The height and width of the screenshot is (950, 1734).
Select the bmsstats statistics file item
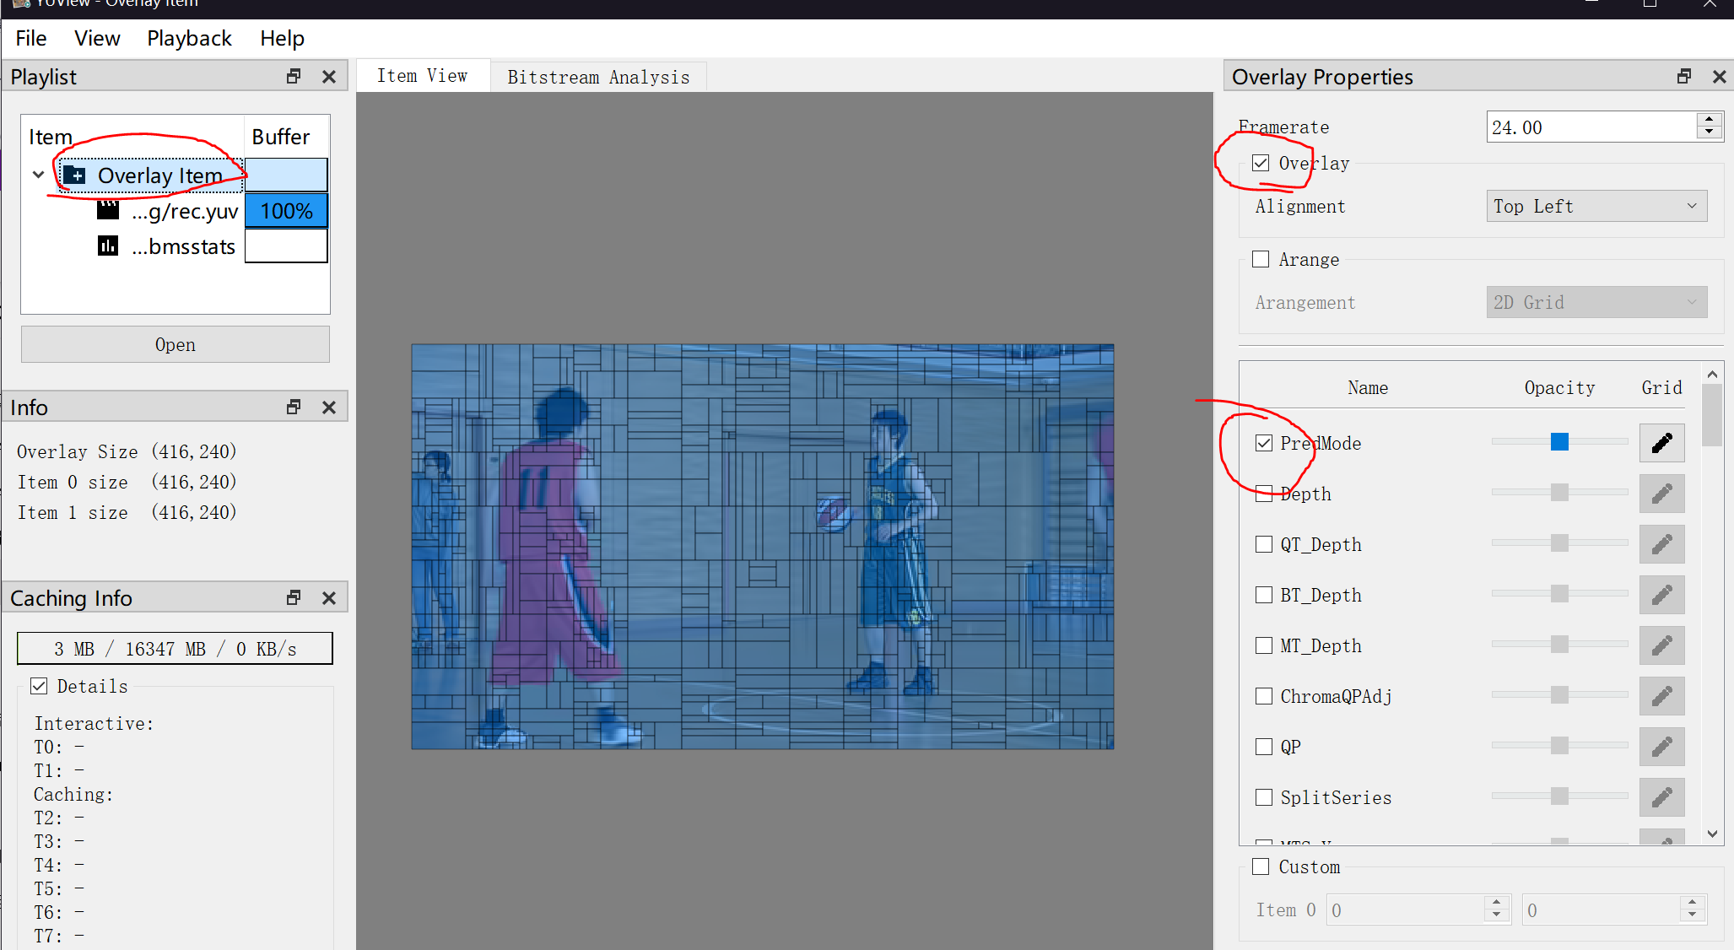pyautogui.click(x=182, y=246)
